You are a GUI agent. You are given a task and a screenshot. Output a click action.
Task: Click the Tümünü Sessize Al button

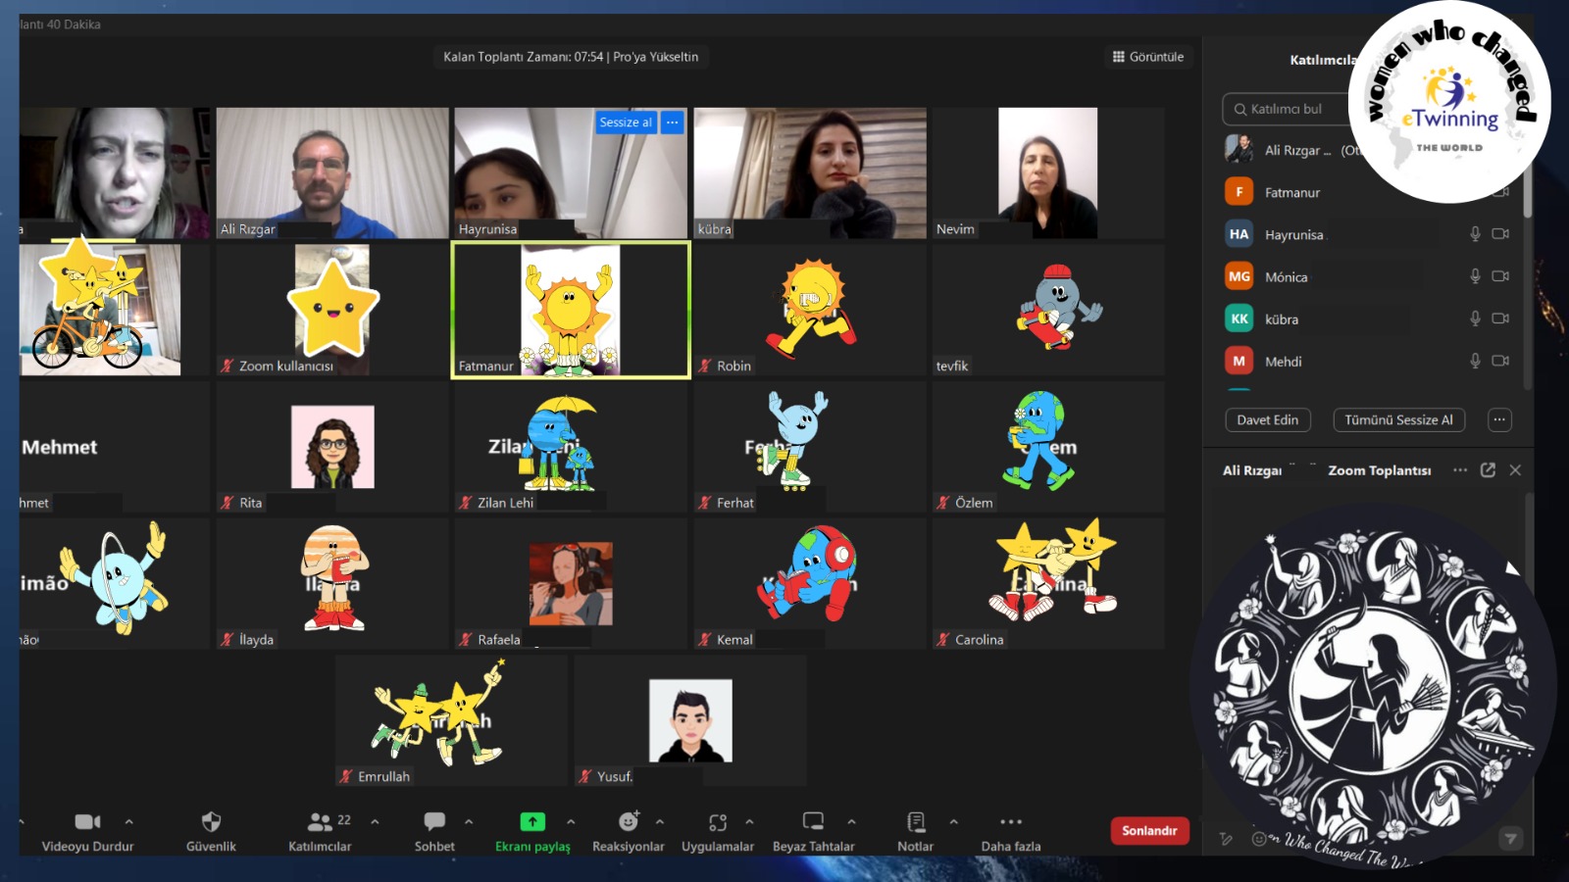pos(1398,419)
